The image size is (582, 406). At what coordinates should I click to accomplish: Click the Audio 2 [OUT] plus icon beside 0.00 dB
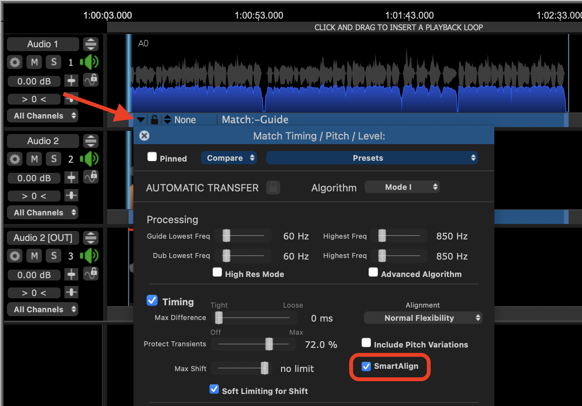(x=71, y=275)
